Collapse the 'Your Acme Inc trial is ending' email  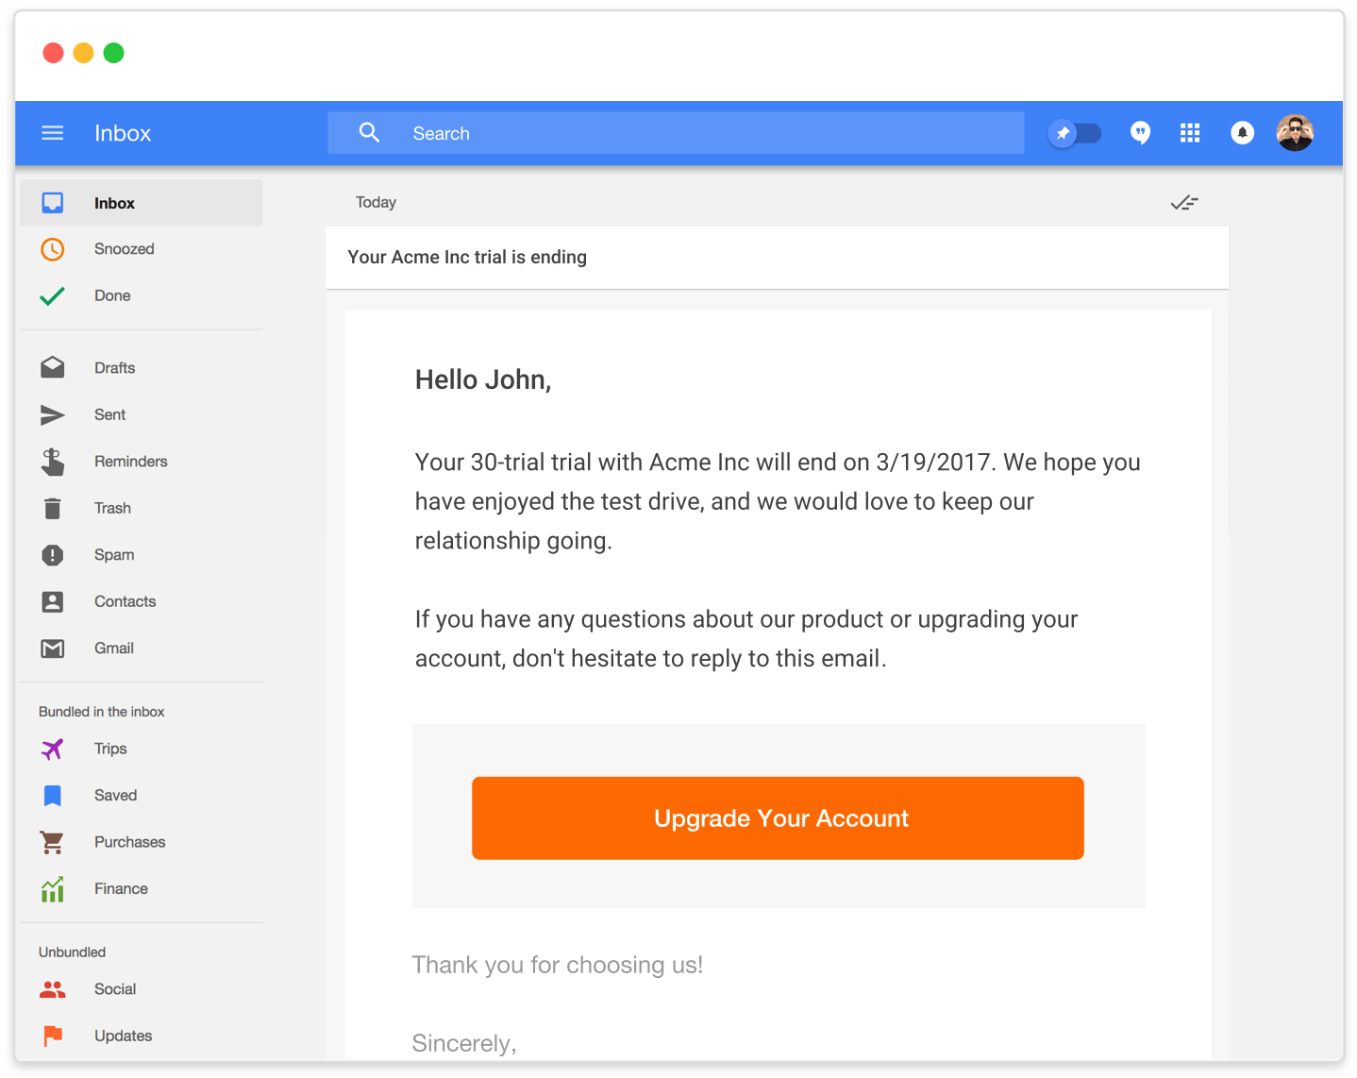click(776, 257)
